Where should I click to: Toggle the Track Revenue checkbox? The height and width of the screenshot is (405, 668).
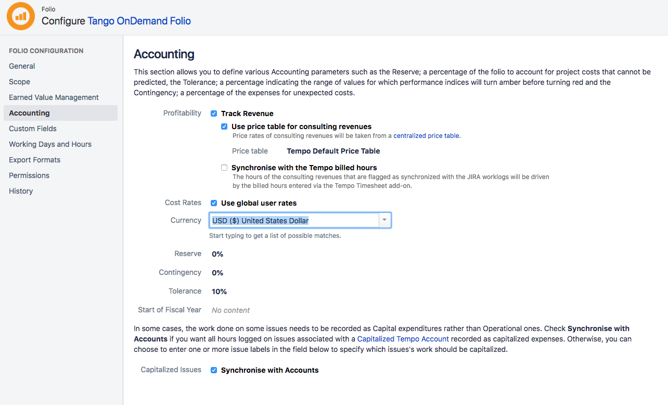click(x=214, y=113)
